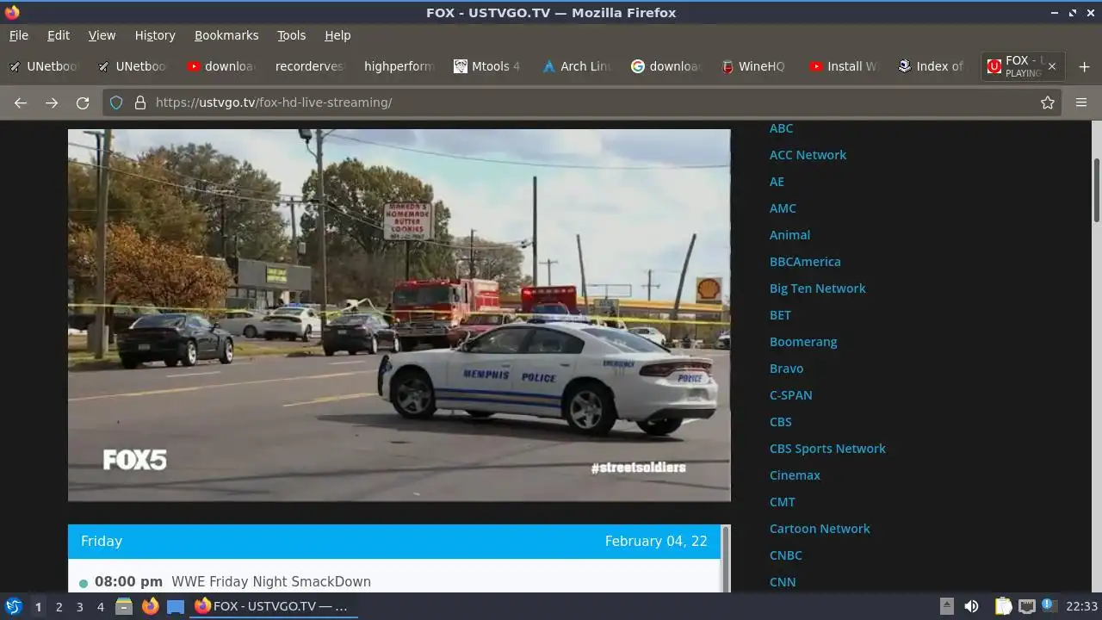Open tracking protection shield info
Image resolution: width=1102 pixels, height=620 pixels.
point(117,102)
